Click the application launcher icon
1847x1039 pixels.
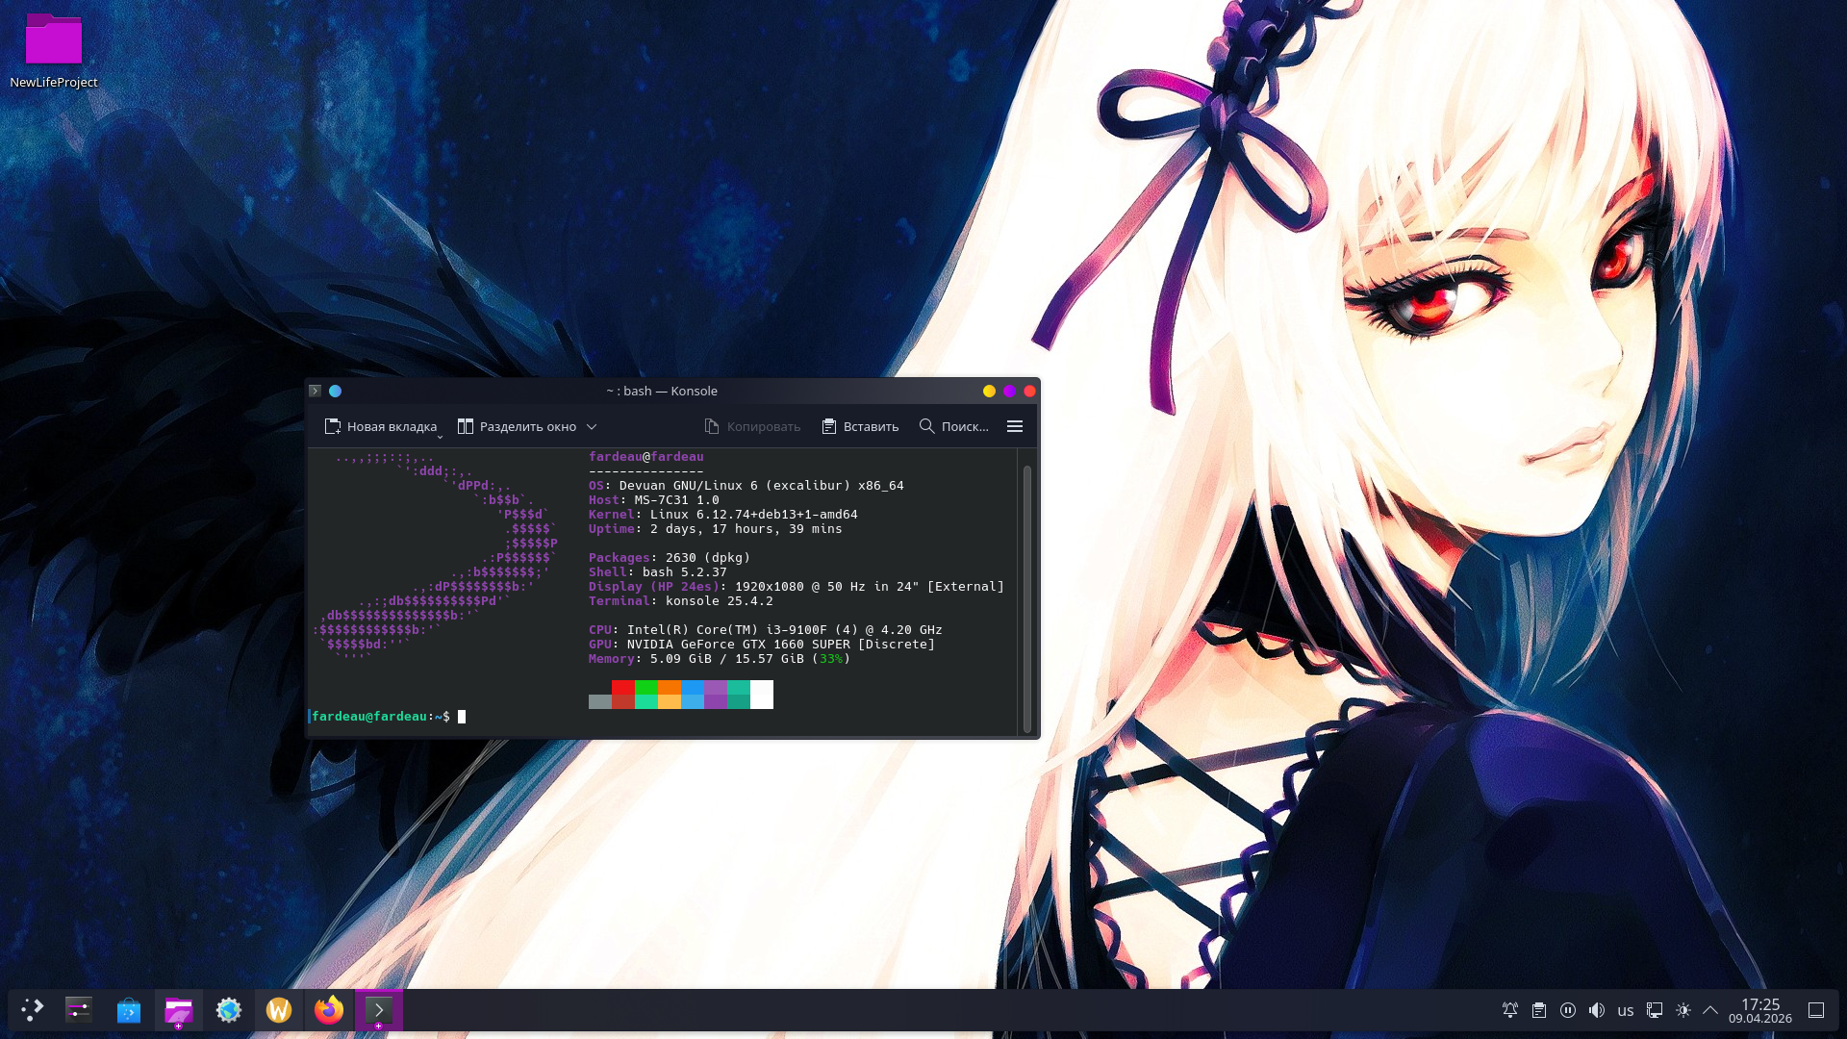point(32,1010)
